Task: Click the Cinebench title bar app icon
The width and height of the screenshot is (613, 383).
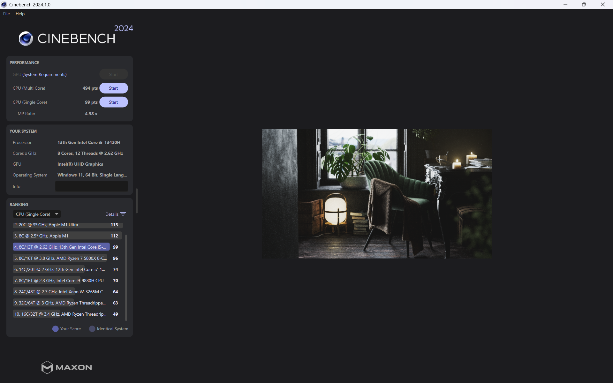Action: [x=4, y=4]
